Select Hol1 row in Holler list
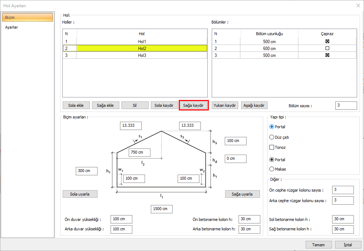 [x=141, y=41]
